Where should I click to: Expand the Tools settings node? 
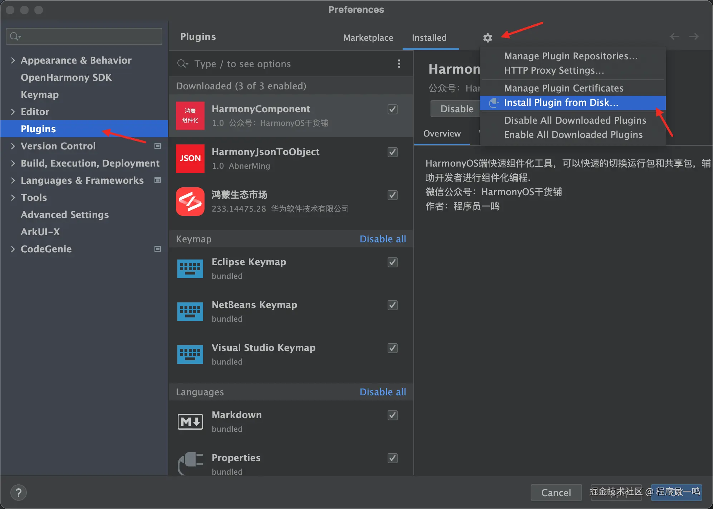pyautogui.click(x=13, y=197)
